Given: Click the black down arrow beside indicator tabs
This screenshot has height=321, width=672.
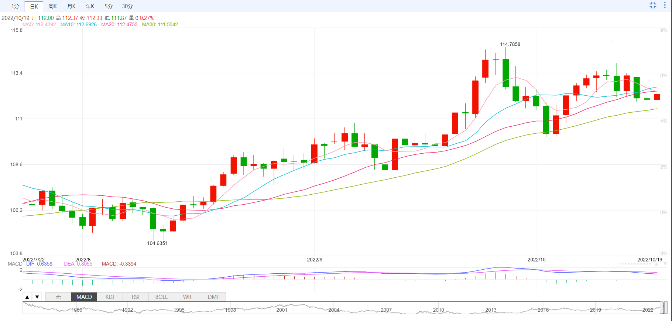Looking at the screenshot, I should tap(37, 297).
